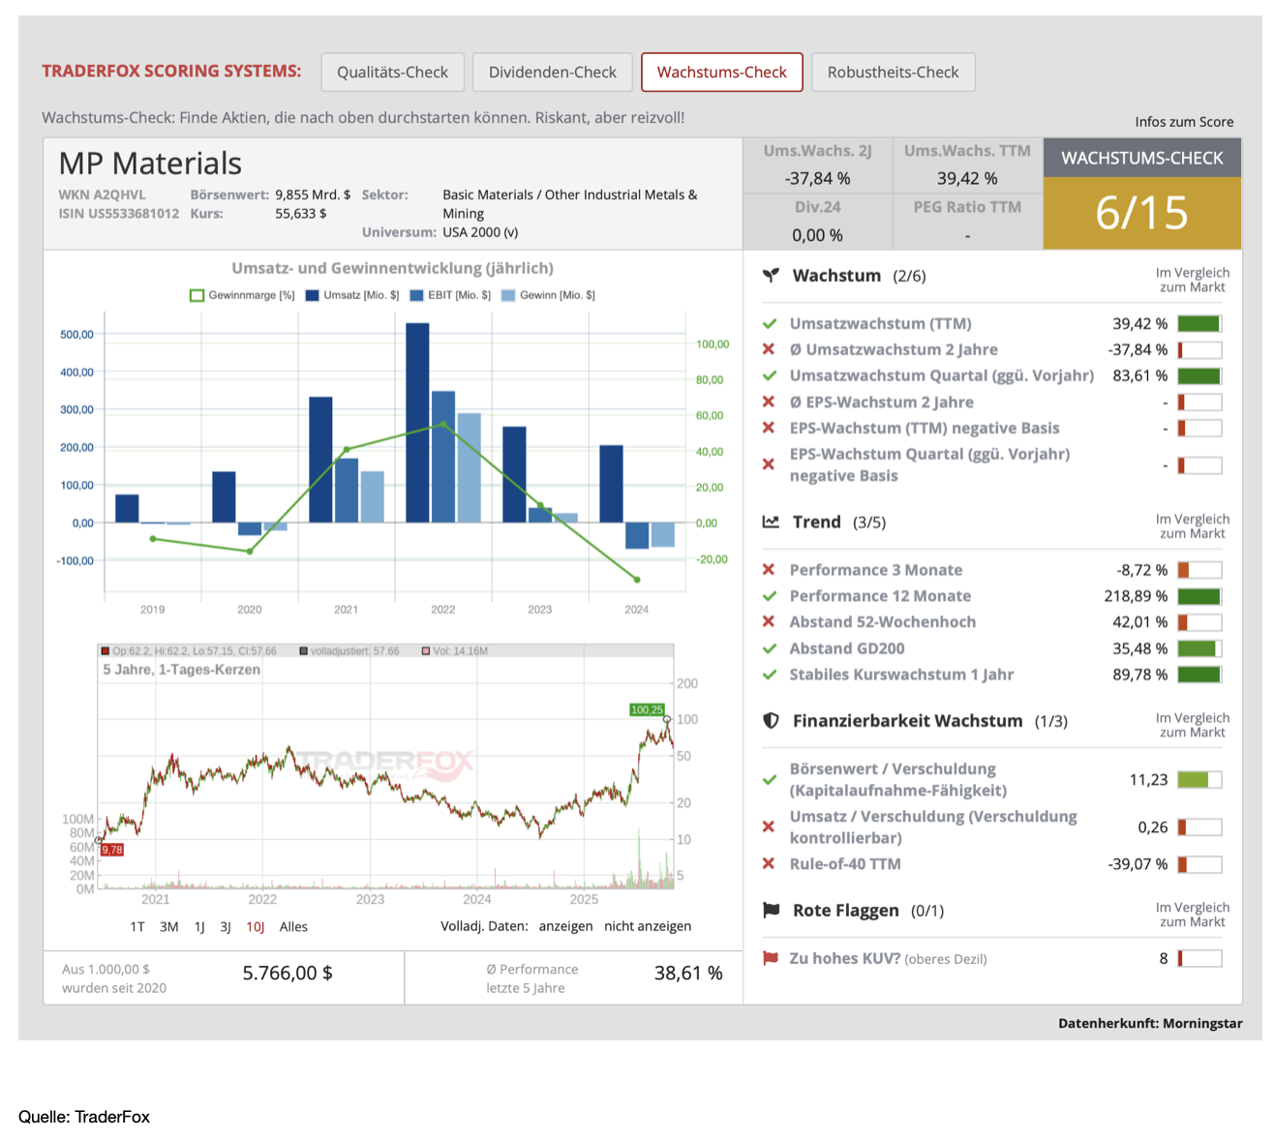Click green checkmark beside Abstand GD200
The image size is (1274, 1140).
770,648
